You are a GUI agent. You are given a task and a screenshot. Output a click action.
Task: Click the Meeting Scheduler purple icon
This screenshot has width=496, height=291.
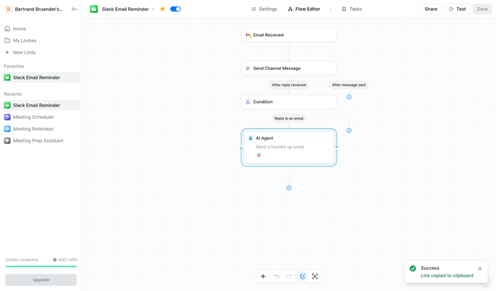click(7, 117)
